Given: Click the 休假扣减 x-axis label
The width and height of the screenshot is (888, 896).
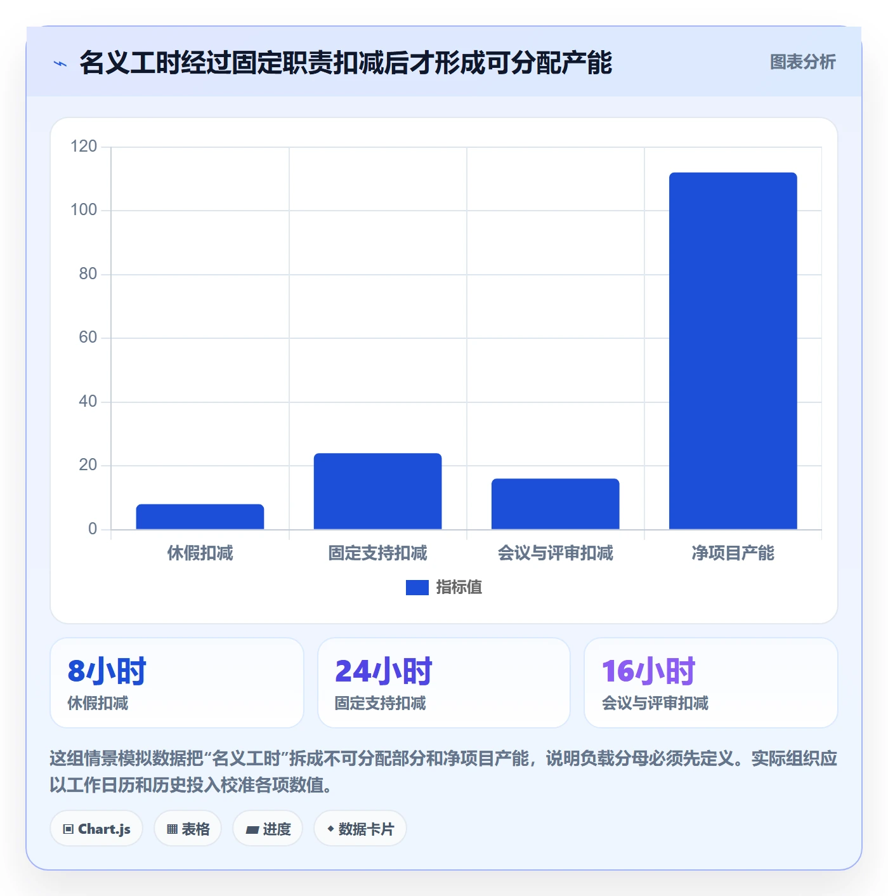Looking at the screenshot, I should click(200, 553).
